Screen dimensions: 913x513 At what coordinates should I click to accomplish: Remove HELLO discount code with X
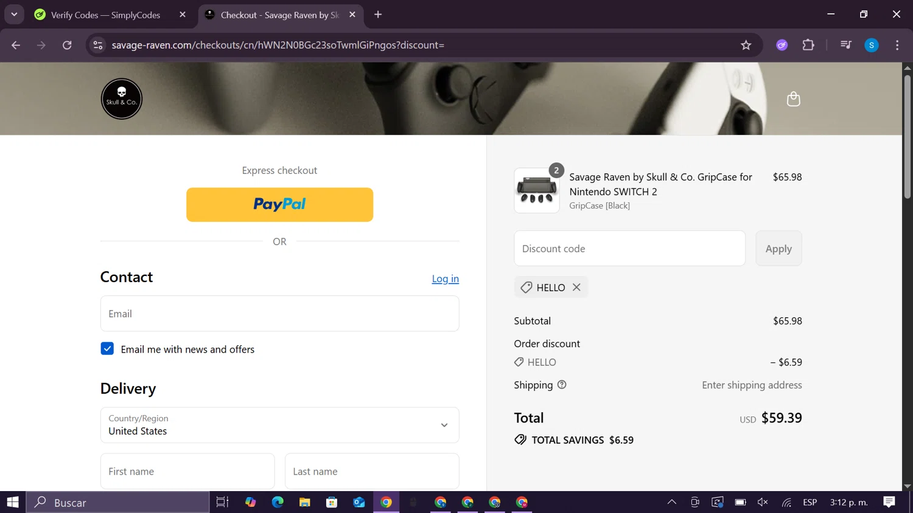click(x=576, y=287)
